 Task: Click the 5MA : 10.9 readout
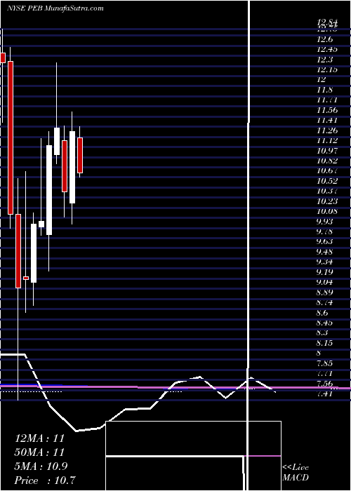click(41, 466)
